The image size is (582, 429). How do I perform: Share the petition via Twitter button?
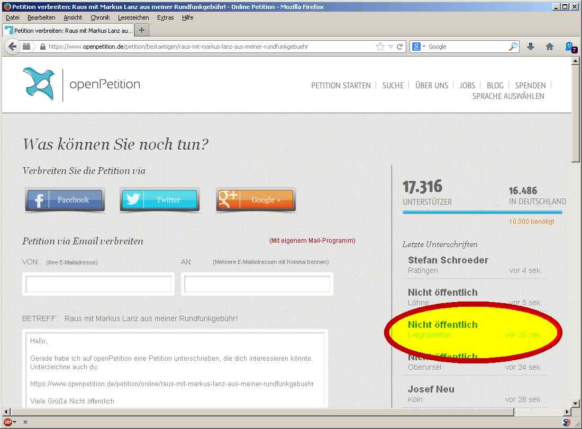pyautogui.click(x=160, y=200)
